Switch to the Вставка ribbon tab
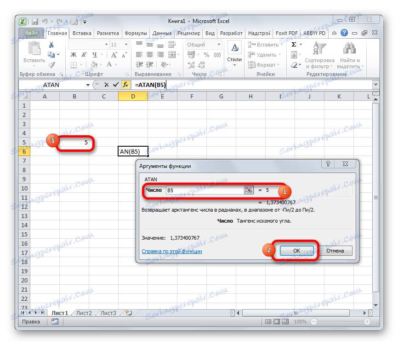Image resolution: width=398 pixels, height=345 pixels. (x=81, y=33)
